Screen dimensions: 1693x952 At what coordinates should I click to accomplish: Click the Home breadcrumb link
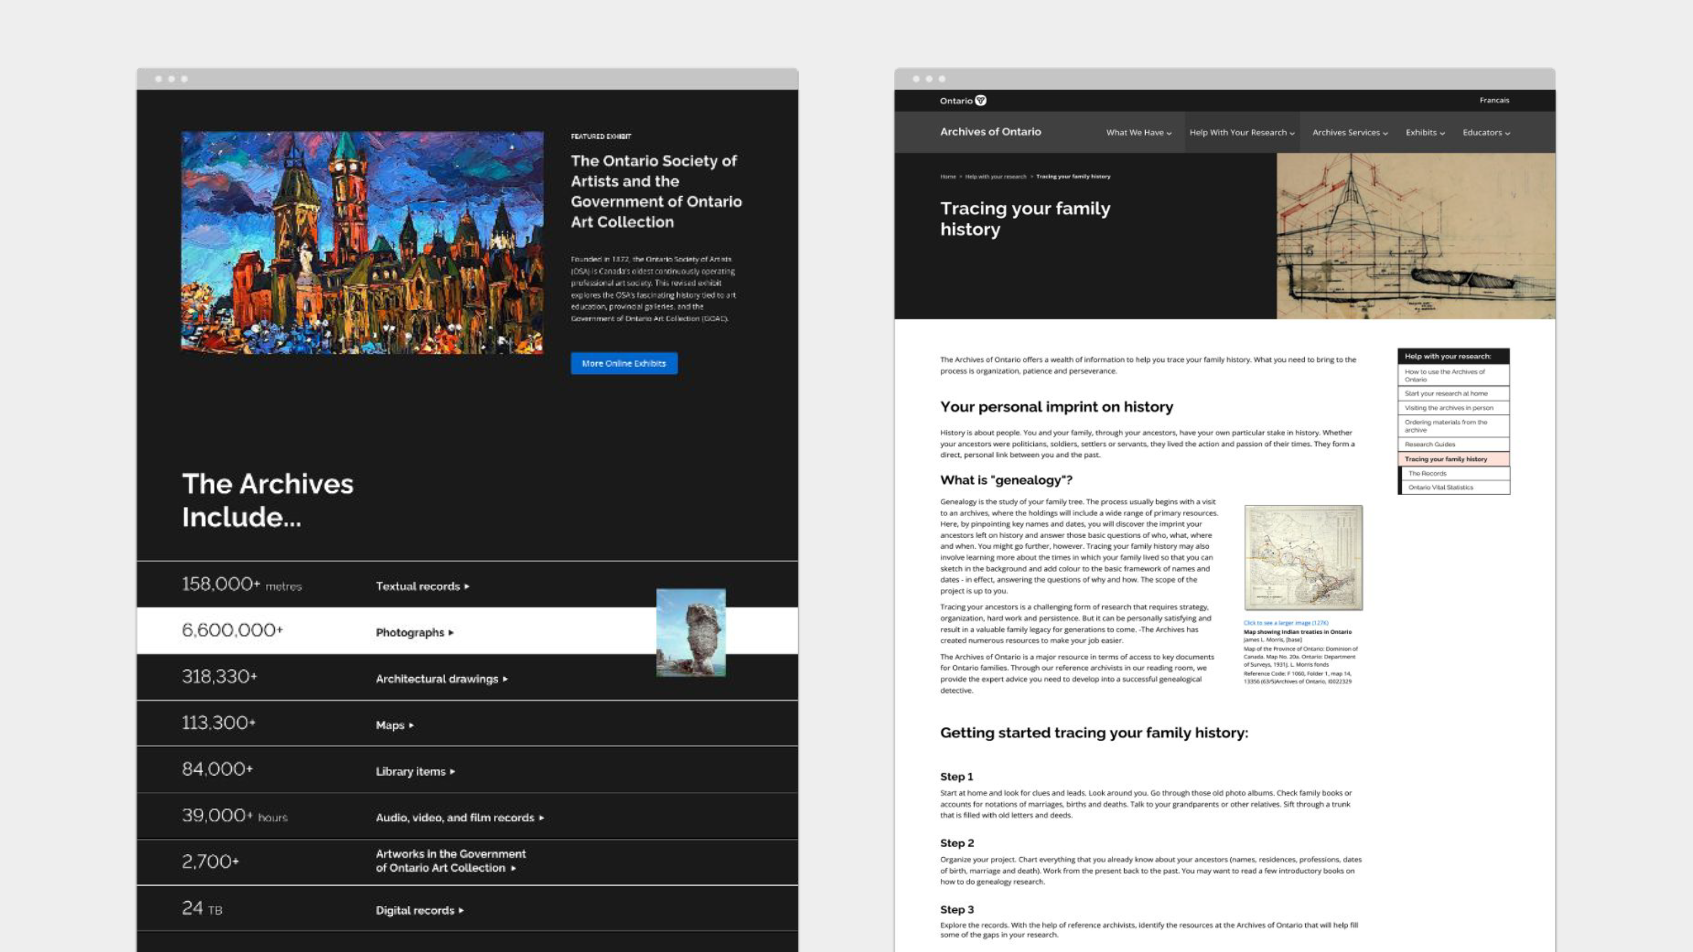(948, 177)
